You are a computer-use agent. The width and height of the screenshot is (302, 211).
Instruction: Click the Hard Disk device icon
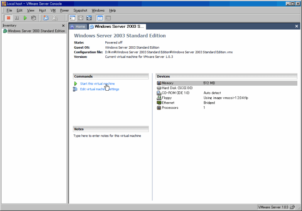pyautogui.click(x=159, y=88)
